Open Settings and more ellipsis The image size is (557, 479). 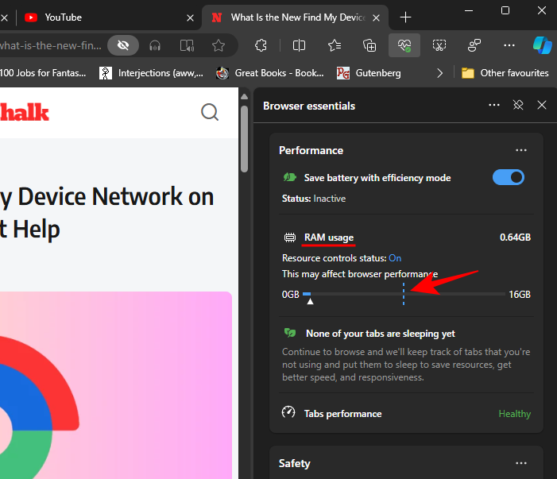[x=509, y=45]
